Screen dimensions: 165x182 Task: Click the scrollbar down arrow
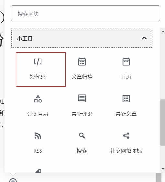(163, 169)
